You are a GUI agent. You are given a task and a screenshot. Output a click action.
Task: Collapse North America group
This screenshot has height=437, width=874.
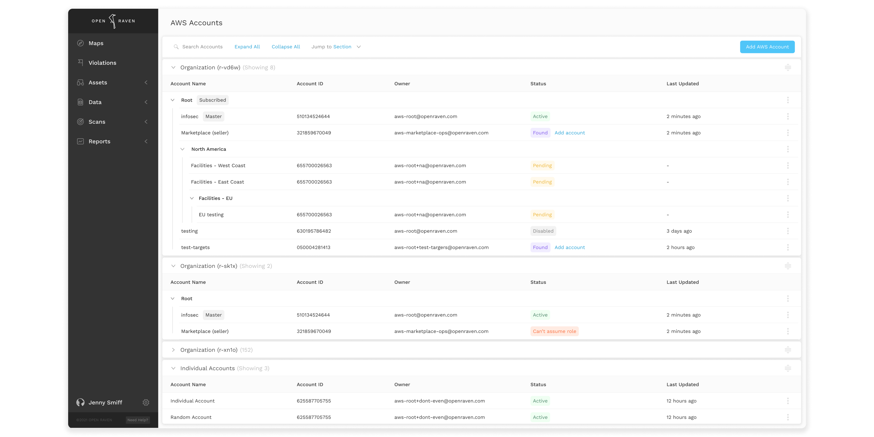pyautogui.click(x=183, y=149)
